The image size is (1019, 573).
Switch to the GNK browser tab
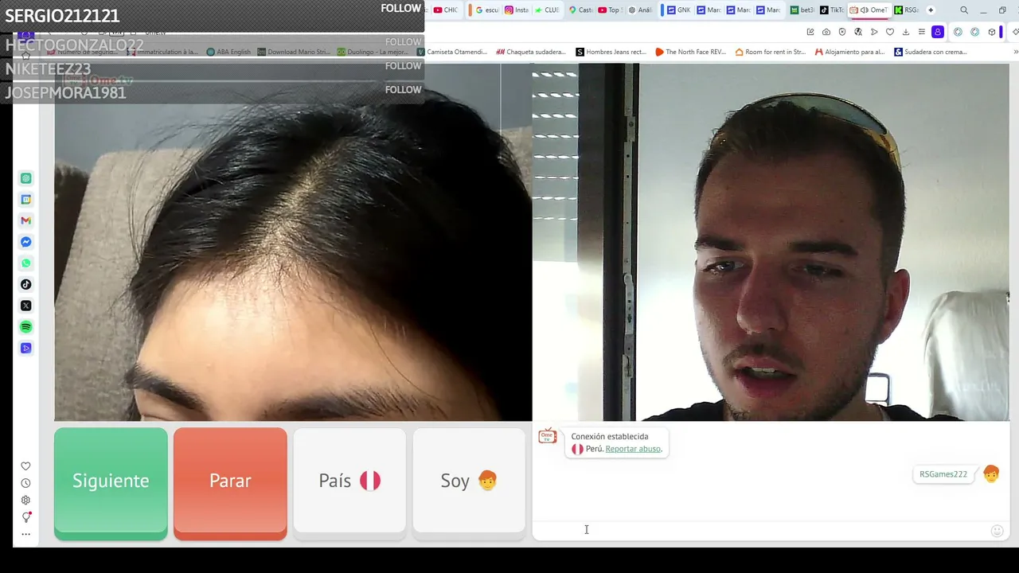679,10
